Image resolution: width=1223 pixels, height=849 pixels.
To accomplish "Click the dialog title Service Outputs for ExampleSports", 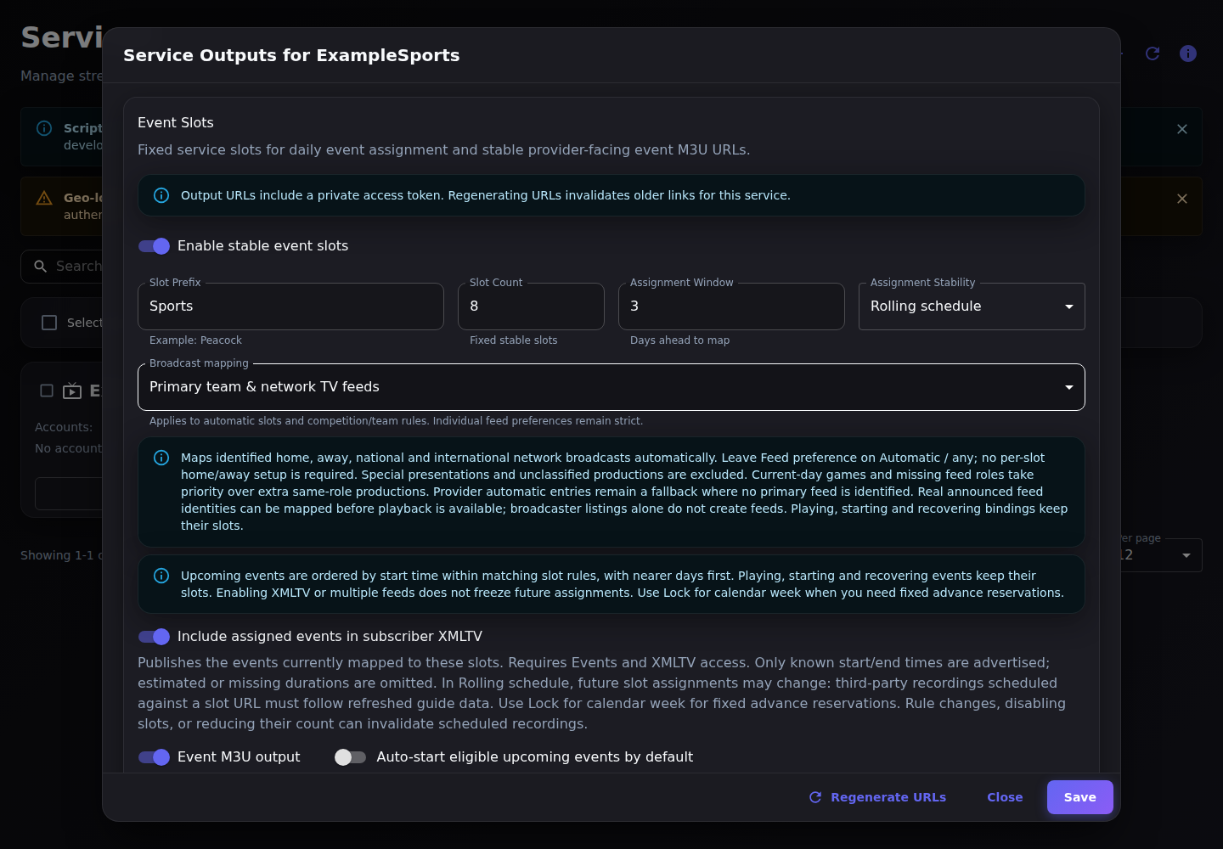I will pos(291,55).
